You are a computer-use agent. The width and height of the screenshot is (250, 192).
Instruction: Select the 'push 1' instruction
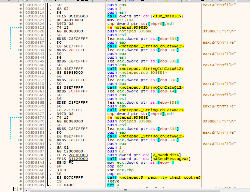click(x=114, y=148)
